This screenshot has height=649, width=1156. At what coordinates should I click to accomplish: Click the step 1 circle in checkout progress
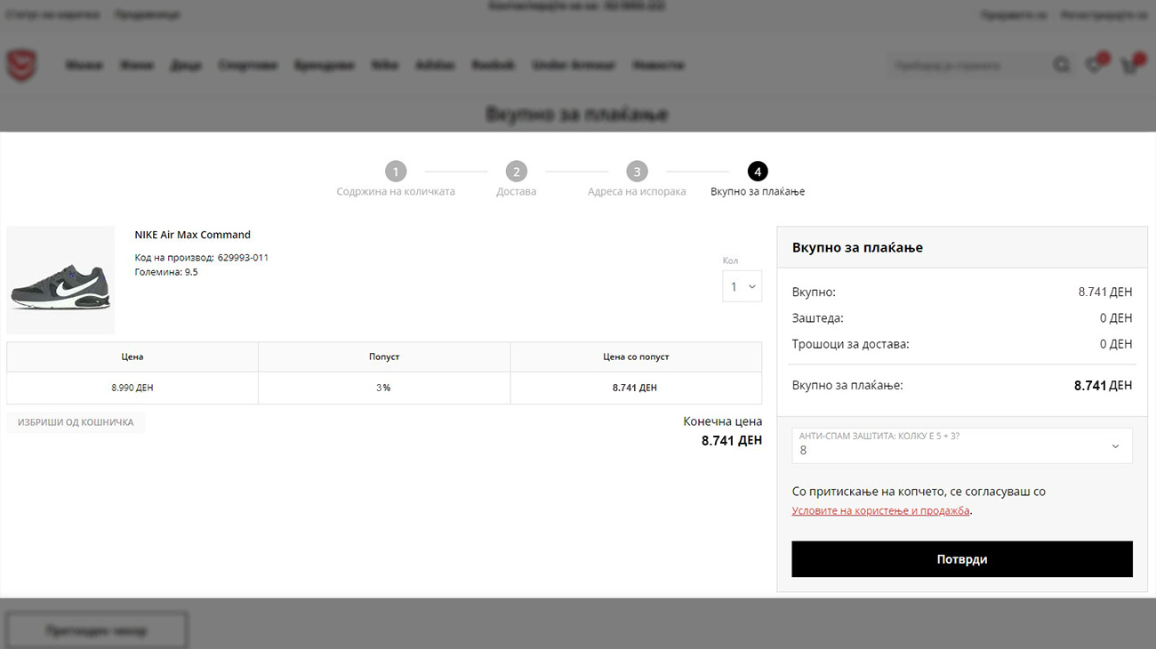[x=396, y=172]
